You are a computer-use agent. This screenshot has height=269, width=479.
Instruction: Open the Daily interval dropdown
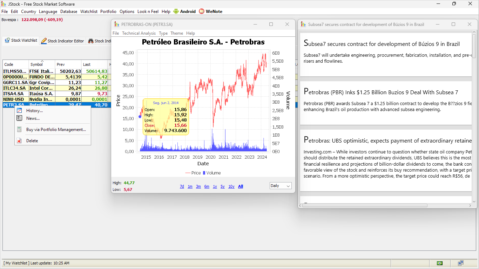pyautogui.click(x=281, y=186)
